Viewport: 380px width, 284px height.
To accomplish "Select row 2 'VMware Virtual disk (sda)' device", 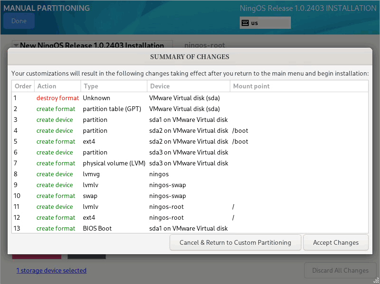I will [184, 109].
